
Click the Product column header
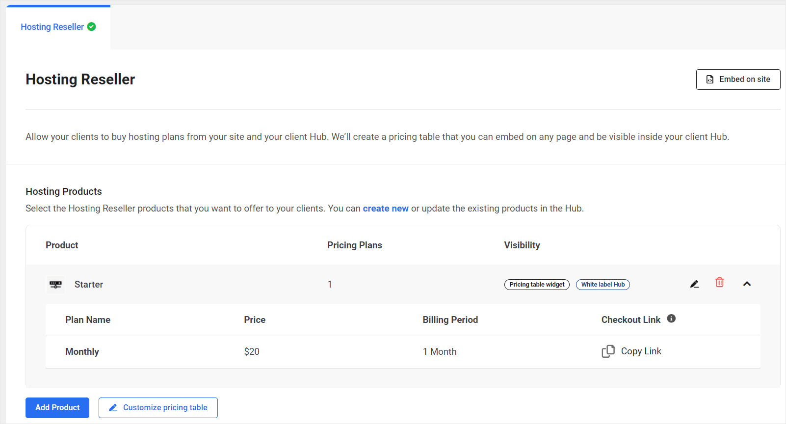[x=62, y=245]
